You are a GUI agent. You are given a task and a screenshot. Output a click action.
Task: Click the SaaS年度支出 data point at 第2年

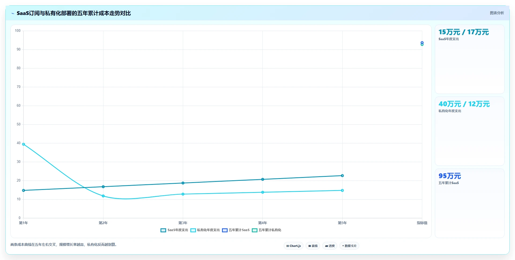pos(103,187)
